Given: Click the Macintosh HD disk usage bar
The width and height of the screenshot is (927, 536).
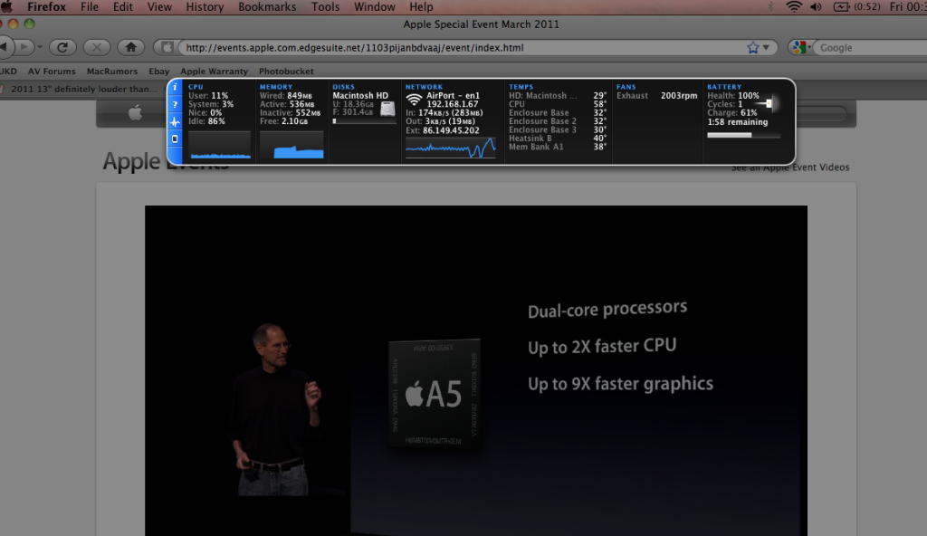Looking at the screenshot, I should [364, 121].
